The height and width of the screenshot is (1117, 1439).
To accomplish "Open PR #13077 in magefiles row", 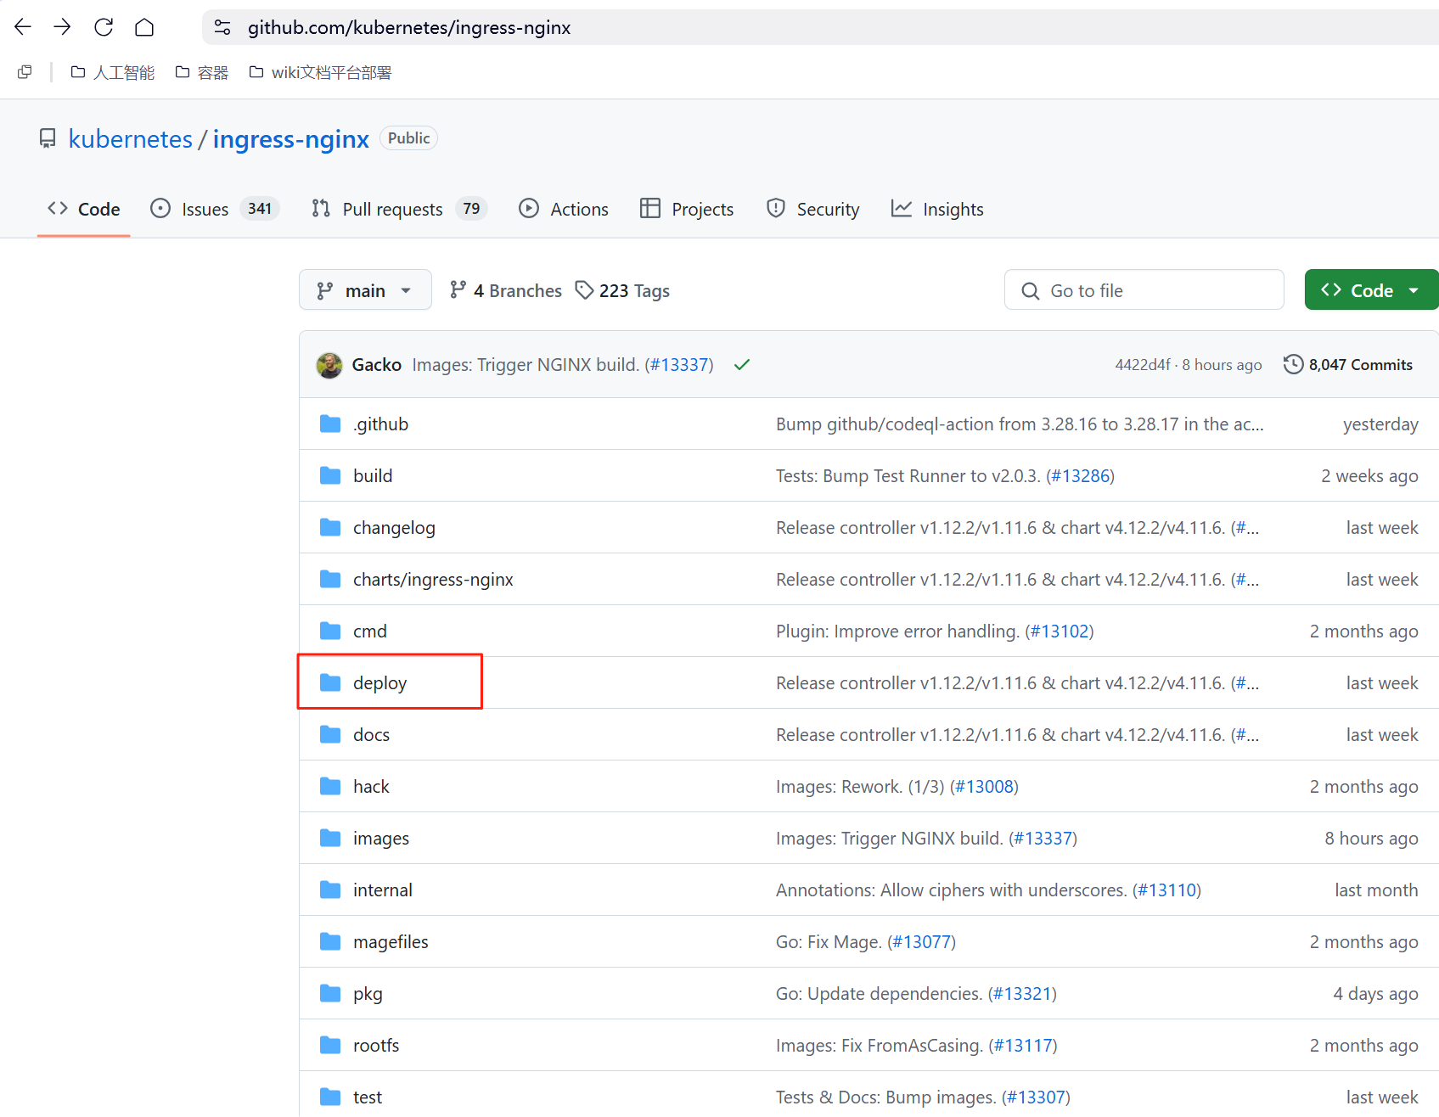I will tap(921, 941).
